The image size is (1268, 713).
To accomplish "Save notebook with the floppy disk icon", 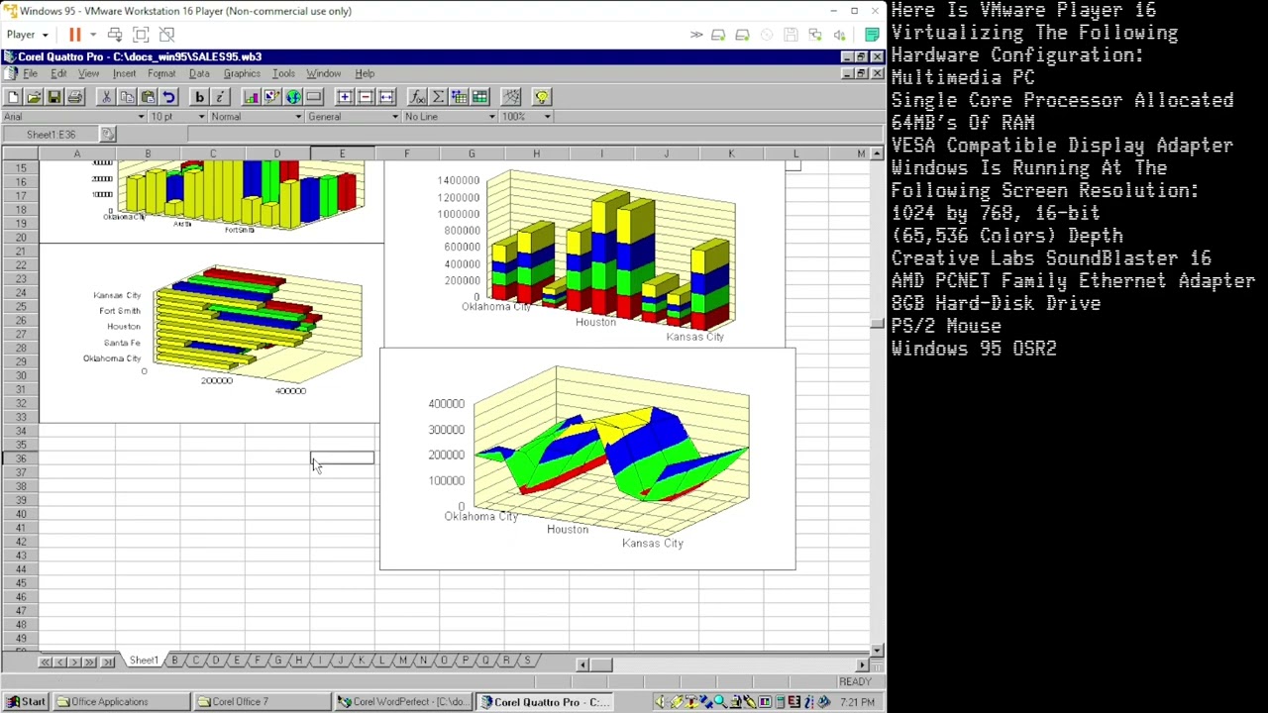I will point(54,97).
